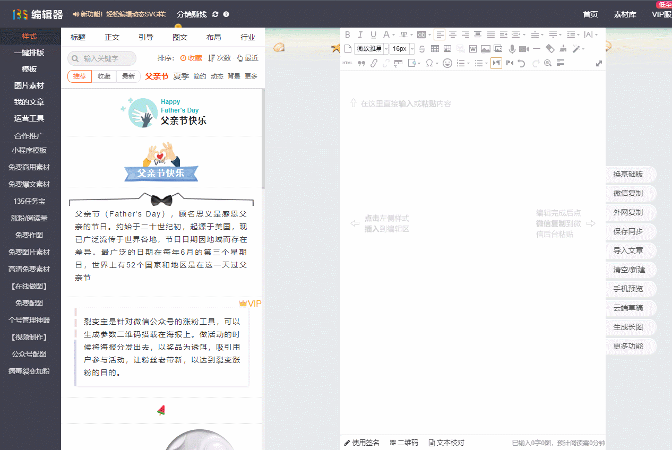
Task: Undo last edit
Action: [521, 63]
